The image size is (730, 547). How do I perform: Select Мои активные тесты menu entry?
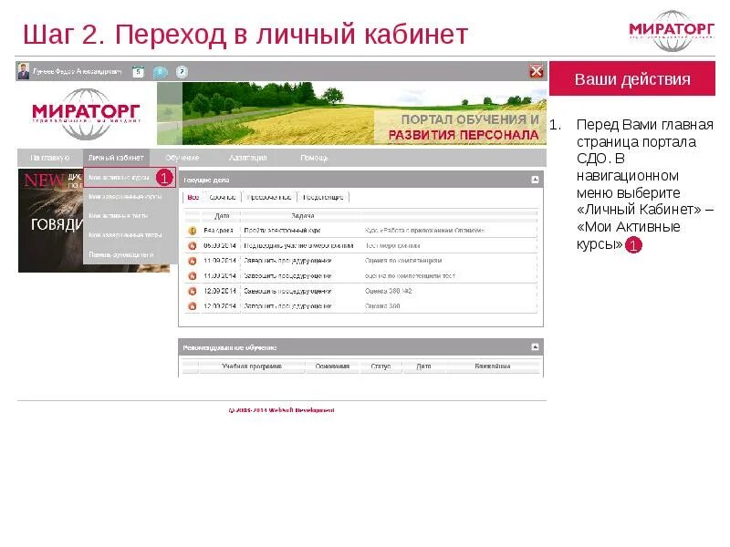coord(119,216)
